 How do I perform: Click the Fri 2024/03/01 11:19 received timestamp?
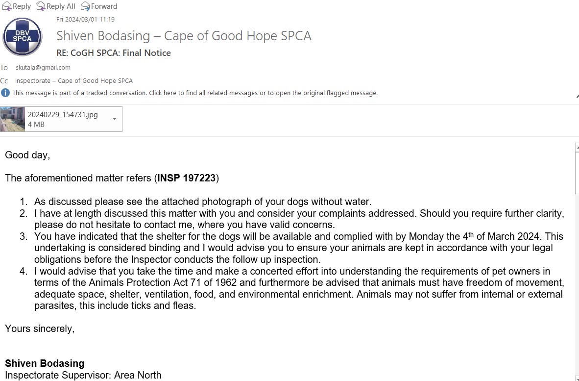point(85,19)
